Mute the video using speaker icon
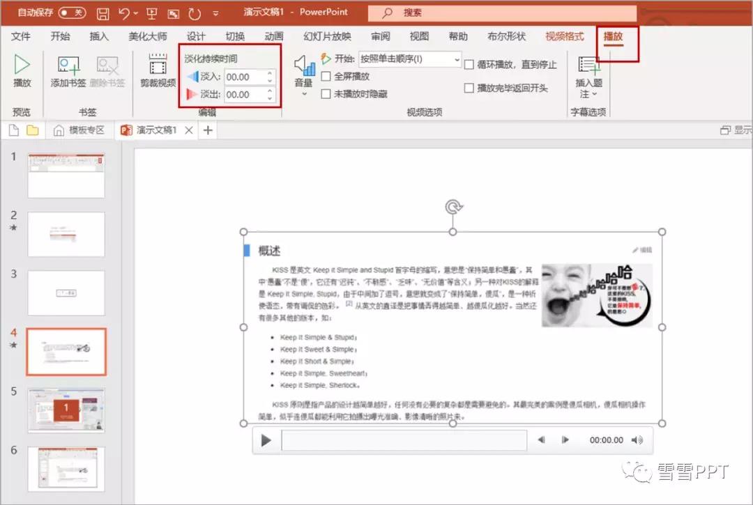Image resolution: width=753 pixels, height=505 pixels. click(x=637, y=440)
